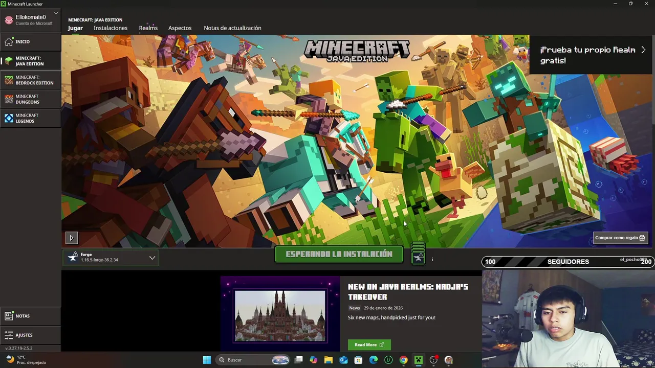Open the Ajustes settings
655x368 pixels.
(x=30, y=335)
